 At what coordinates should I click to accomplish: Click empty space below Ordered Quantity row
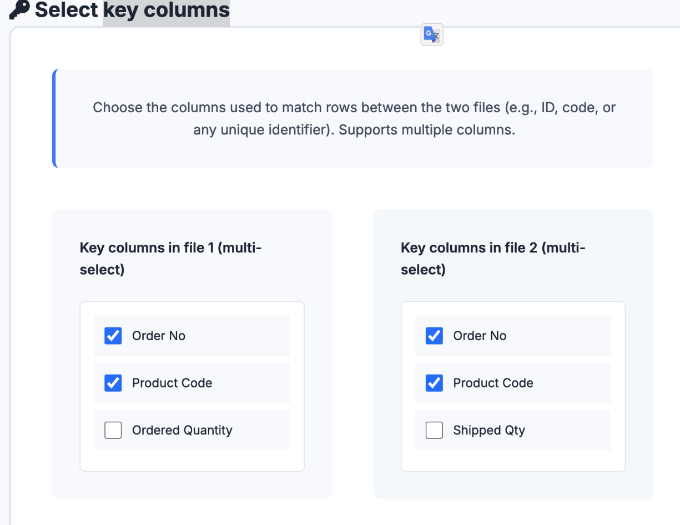[192, 460]
